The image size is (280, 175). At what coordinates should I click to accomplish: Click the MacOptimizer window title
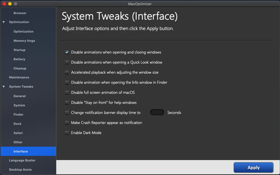[140, 4]
